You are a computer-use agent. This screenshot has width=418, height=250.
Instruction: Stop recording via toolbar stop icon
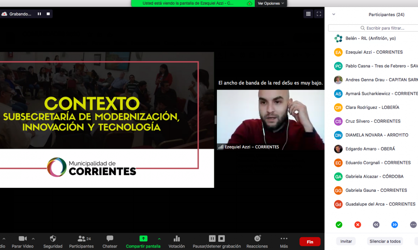click(x=222, y=238)
